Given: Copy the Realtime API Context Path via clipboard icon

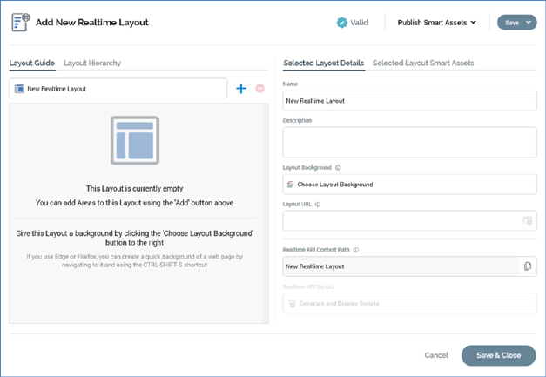Looking at the screenshot, I should [528, 266].
